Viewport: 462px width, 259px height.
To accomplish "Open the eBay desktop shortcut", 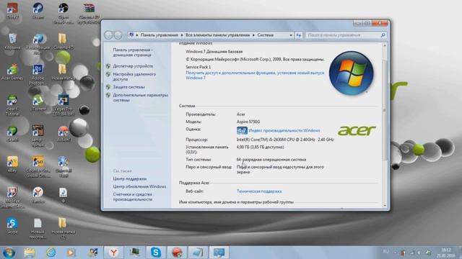I will coord(12,165).
